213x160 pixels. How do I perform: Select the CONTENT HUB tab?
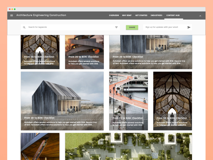tap(173, 15)
